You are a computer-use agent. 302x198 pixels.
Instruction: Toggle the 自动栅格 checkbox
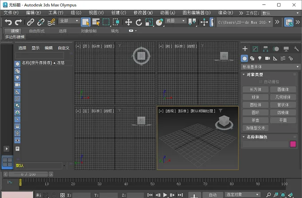(x=261, y=82)
